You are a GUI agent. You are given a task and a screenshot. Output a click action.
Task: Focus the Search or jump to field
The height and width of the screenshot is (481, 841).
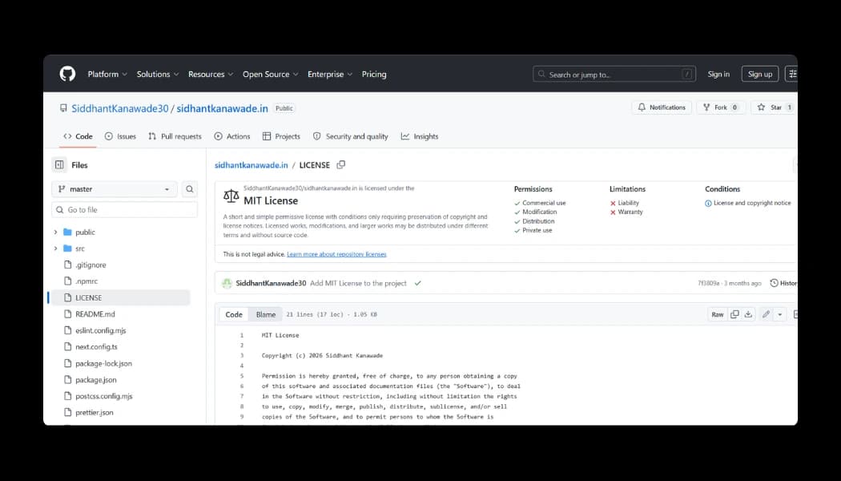click(614, 74)
